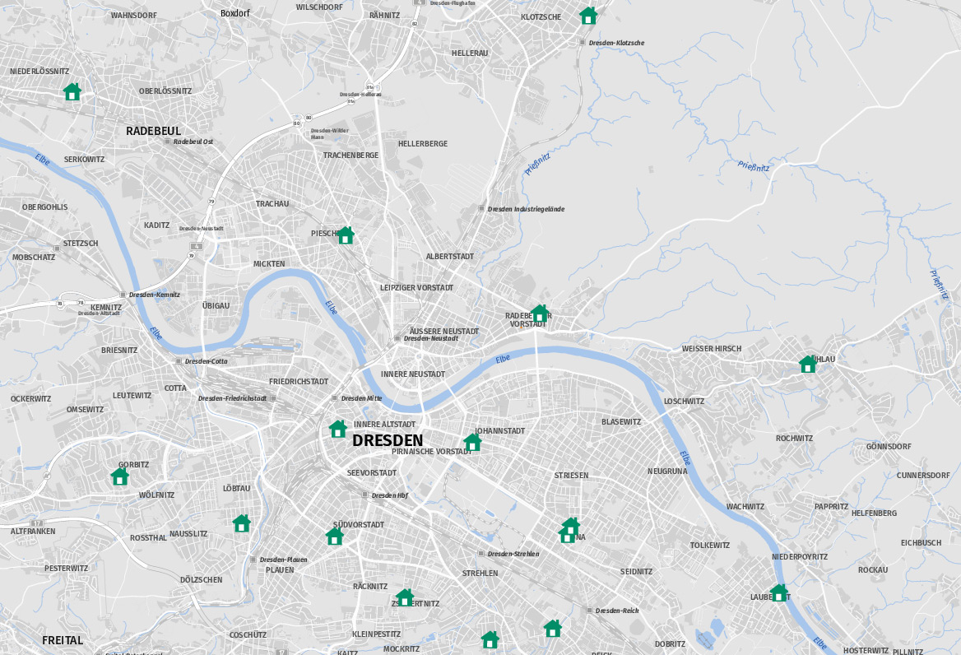Select the house marker in Zschertnitz
Viewport: 961px width, 655px height.
click(x=405, y=597)
